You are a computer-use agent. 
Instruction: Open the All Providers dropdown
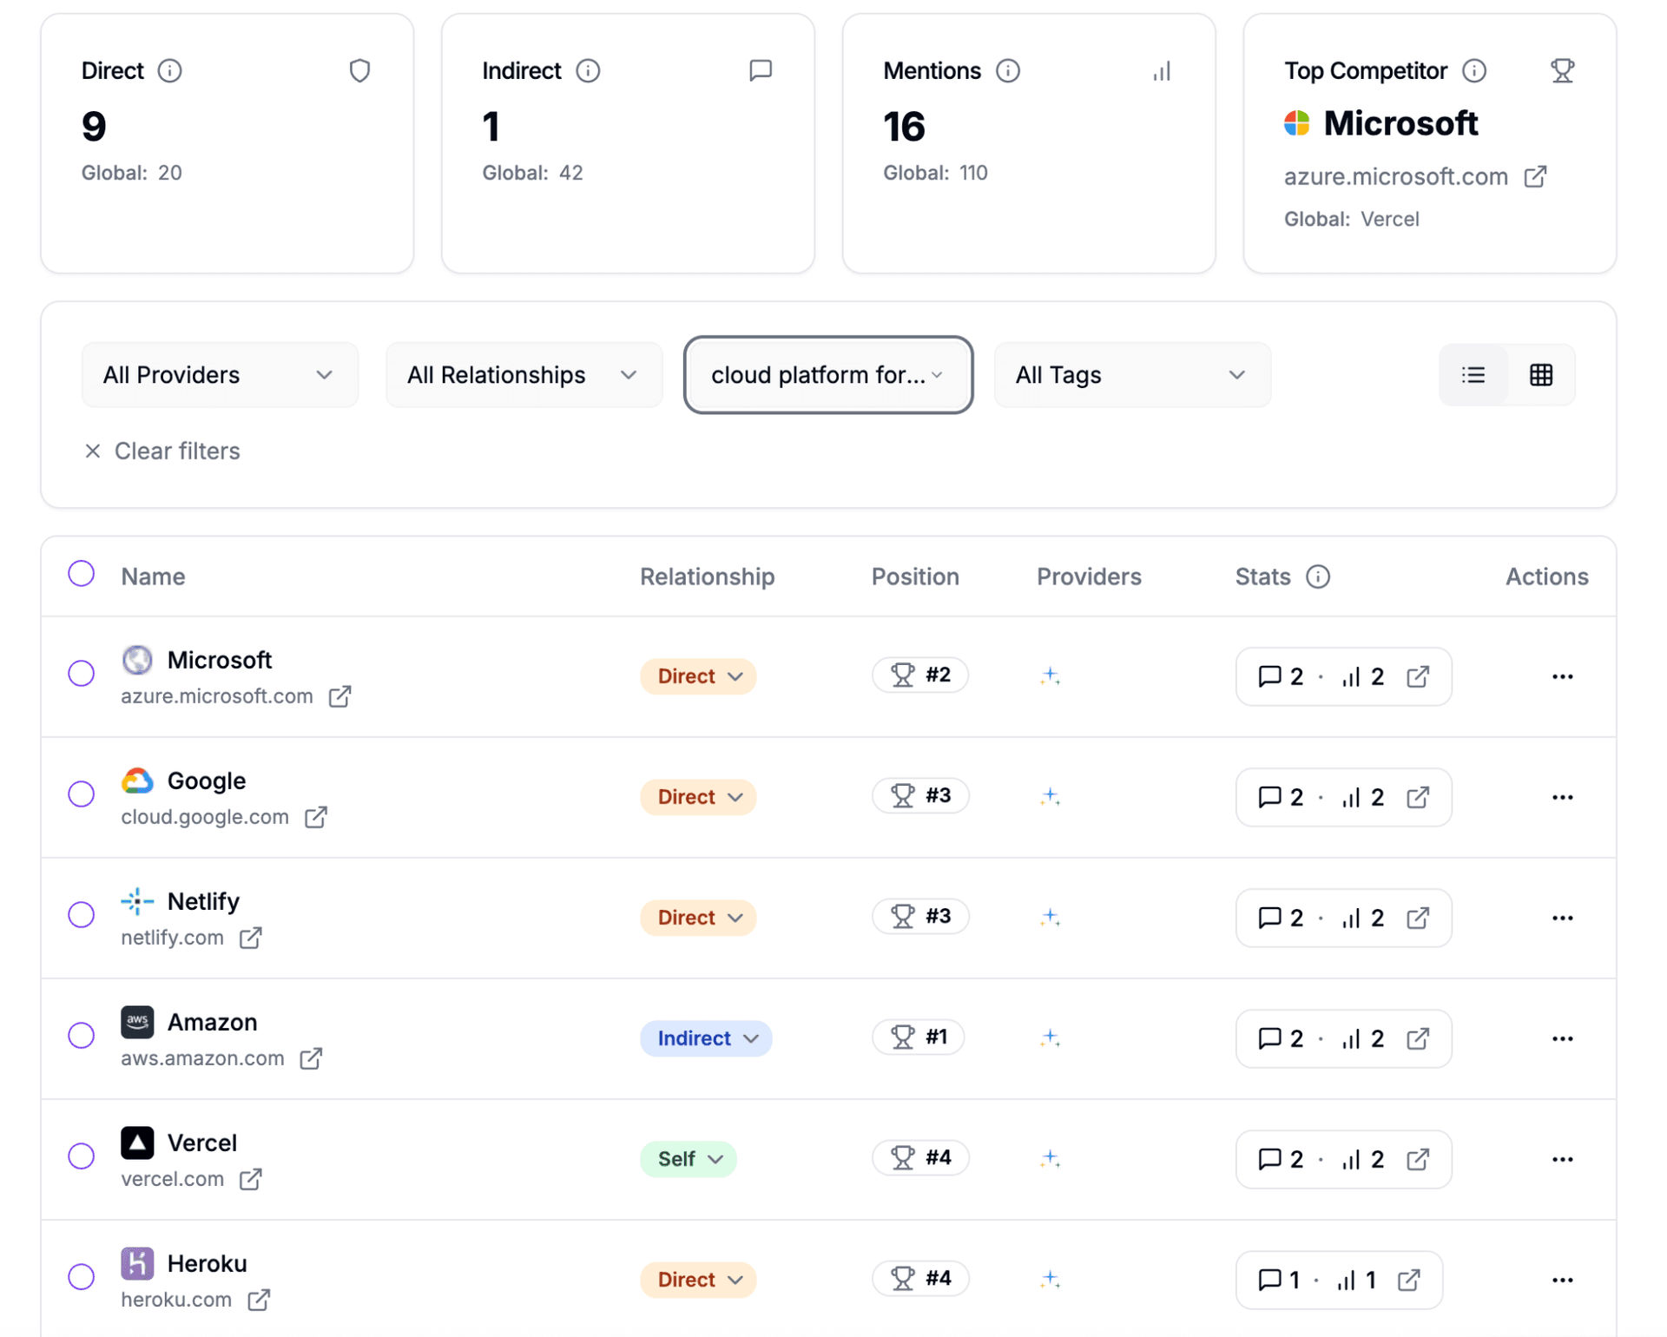click(220, 375)
